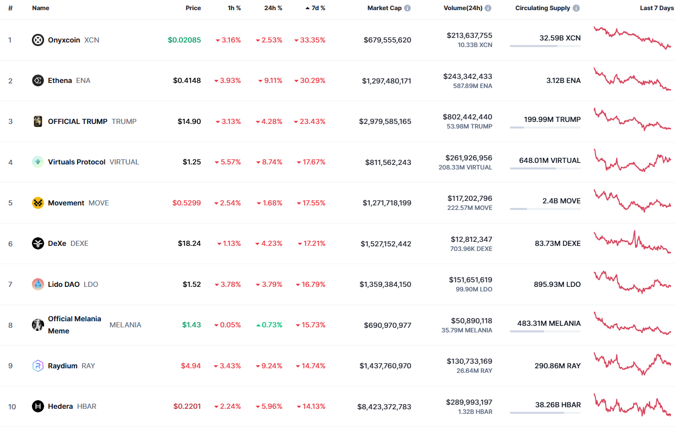Image resolution: width=675 pixels, height=427 pixels.
Task: Click the Virtuals Protocol coin logo
Action: pos(38,162)
